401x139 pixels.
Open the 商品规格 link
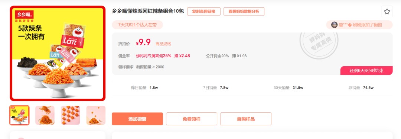(163, 44)
